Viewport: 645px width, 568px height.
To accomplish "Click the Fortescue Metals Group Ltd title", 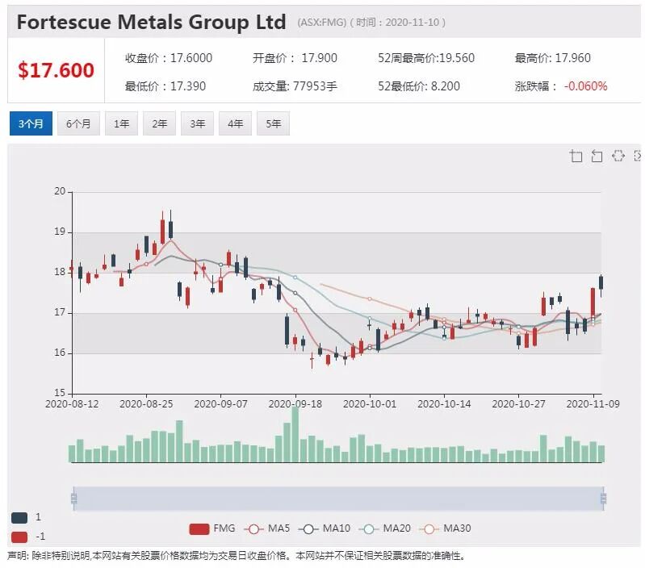I will click(x=152, y=22).
